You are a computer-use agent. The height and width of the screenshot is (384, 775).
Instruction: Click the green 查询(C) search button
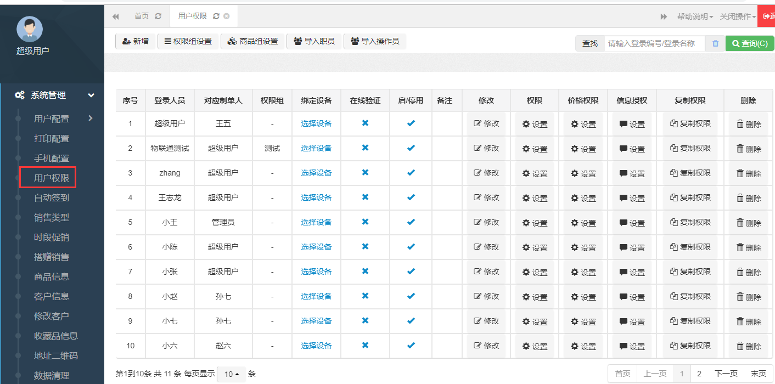tap(750, 43)
